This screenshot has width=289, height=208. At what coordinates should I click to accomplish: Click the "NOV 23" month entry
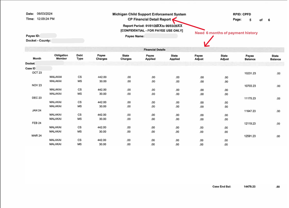click(x=37, y=85)
